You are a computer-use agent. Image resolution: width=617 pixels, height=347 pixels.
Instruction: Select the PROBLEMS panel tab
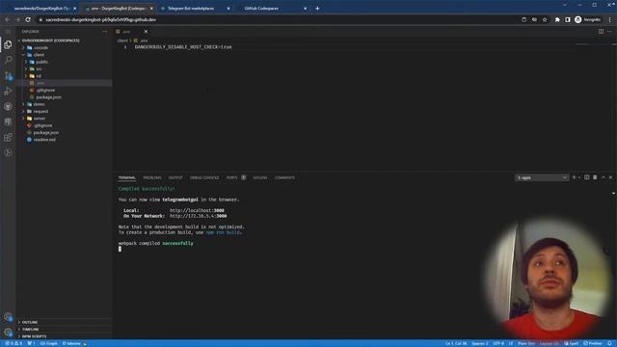point(152,177)
